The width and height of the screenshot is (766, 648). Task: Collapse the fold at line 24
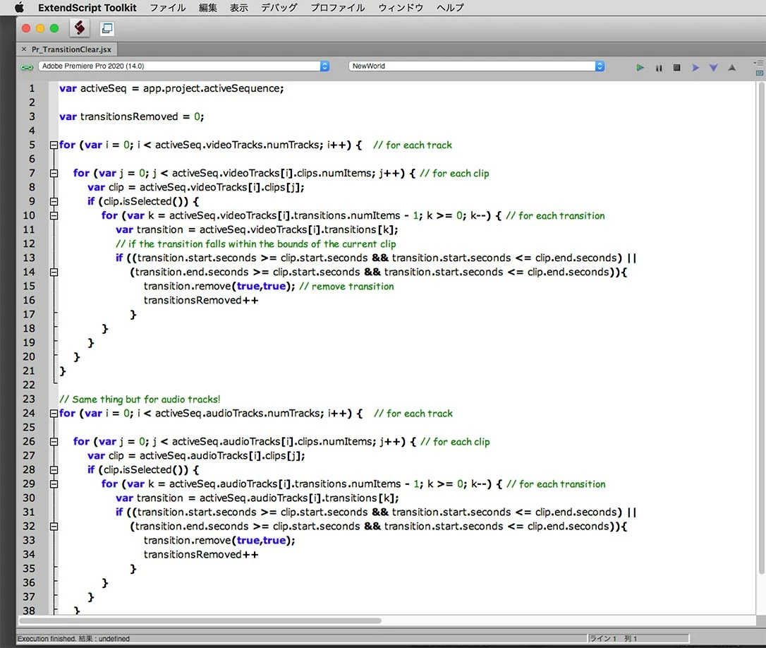click(54, 413)
